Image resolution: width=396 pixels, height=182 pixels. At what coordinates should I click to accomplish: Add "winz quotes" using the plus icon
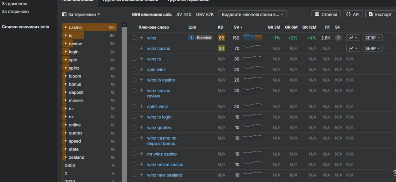[141, 127]
